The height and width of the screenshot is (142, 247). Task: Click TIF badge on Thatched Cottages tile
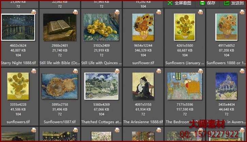117,71
